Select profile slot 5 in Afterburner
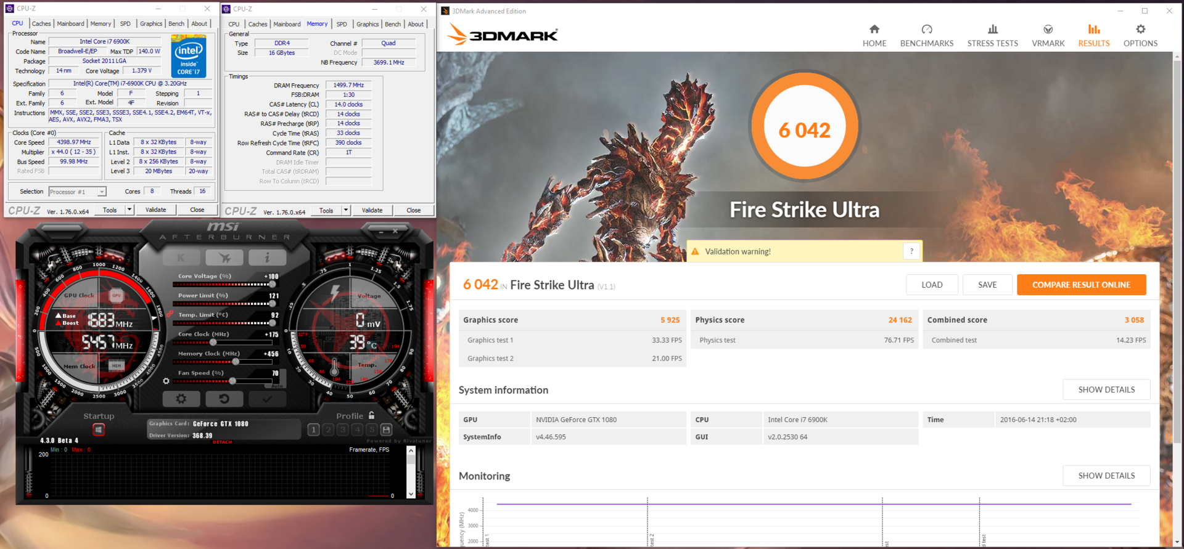This screenshot has height=549, width=1184. point(372,429)
